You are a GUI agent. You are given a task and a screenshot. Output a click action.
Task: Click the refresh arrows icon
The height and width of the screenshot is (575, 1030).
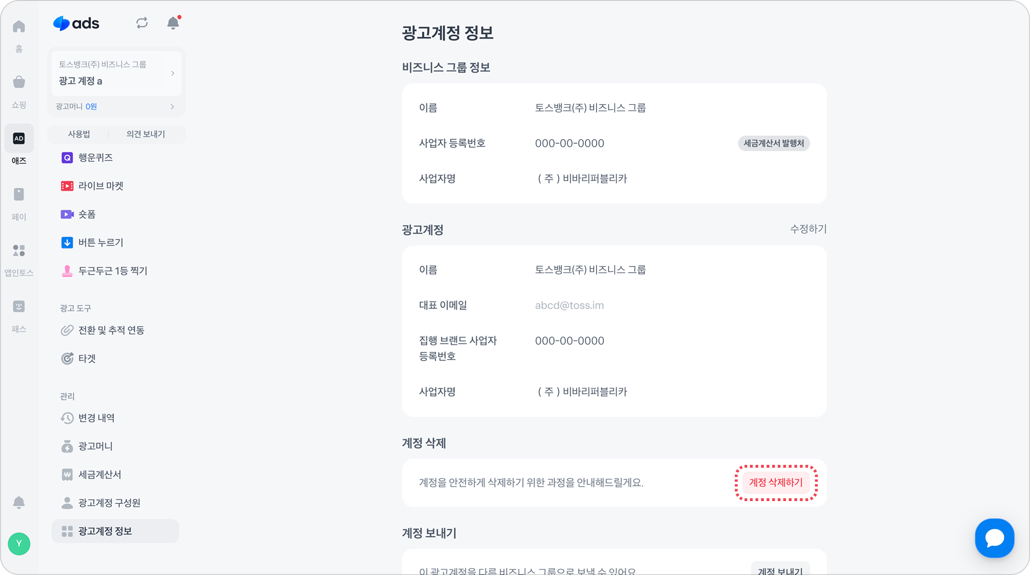pyautogui.click(x=142, y=23)
